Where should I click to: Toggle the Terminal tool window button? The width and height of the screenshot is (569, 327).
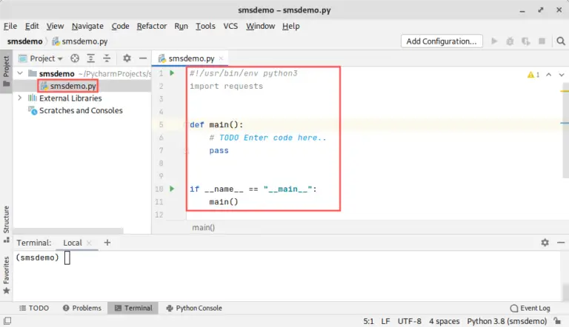133,309
